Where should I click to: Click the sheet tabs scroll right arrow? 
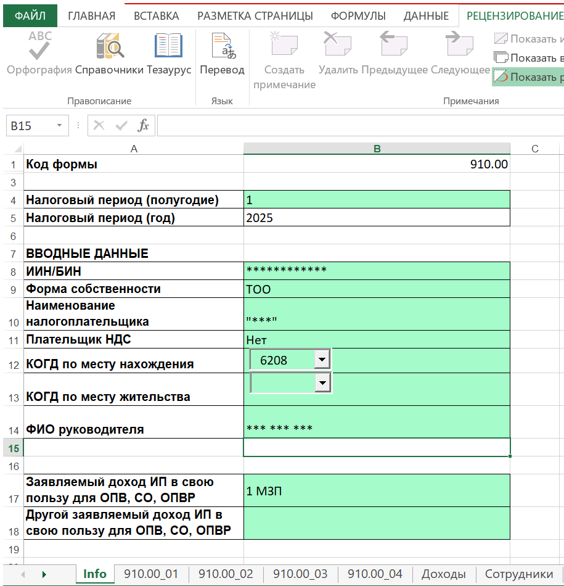click(x=44, y=574)
